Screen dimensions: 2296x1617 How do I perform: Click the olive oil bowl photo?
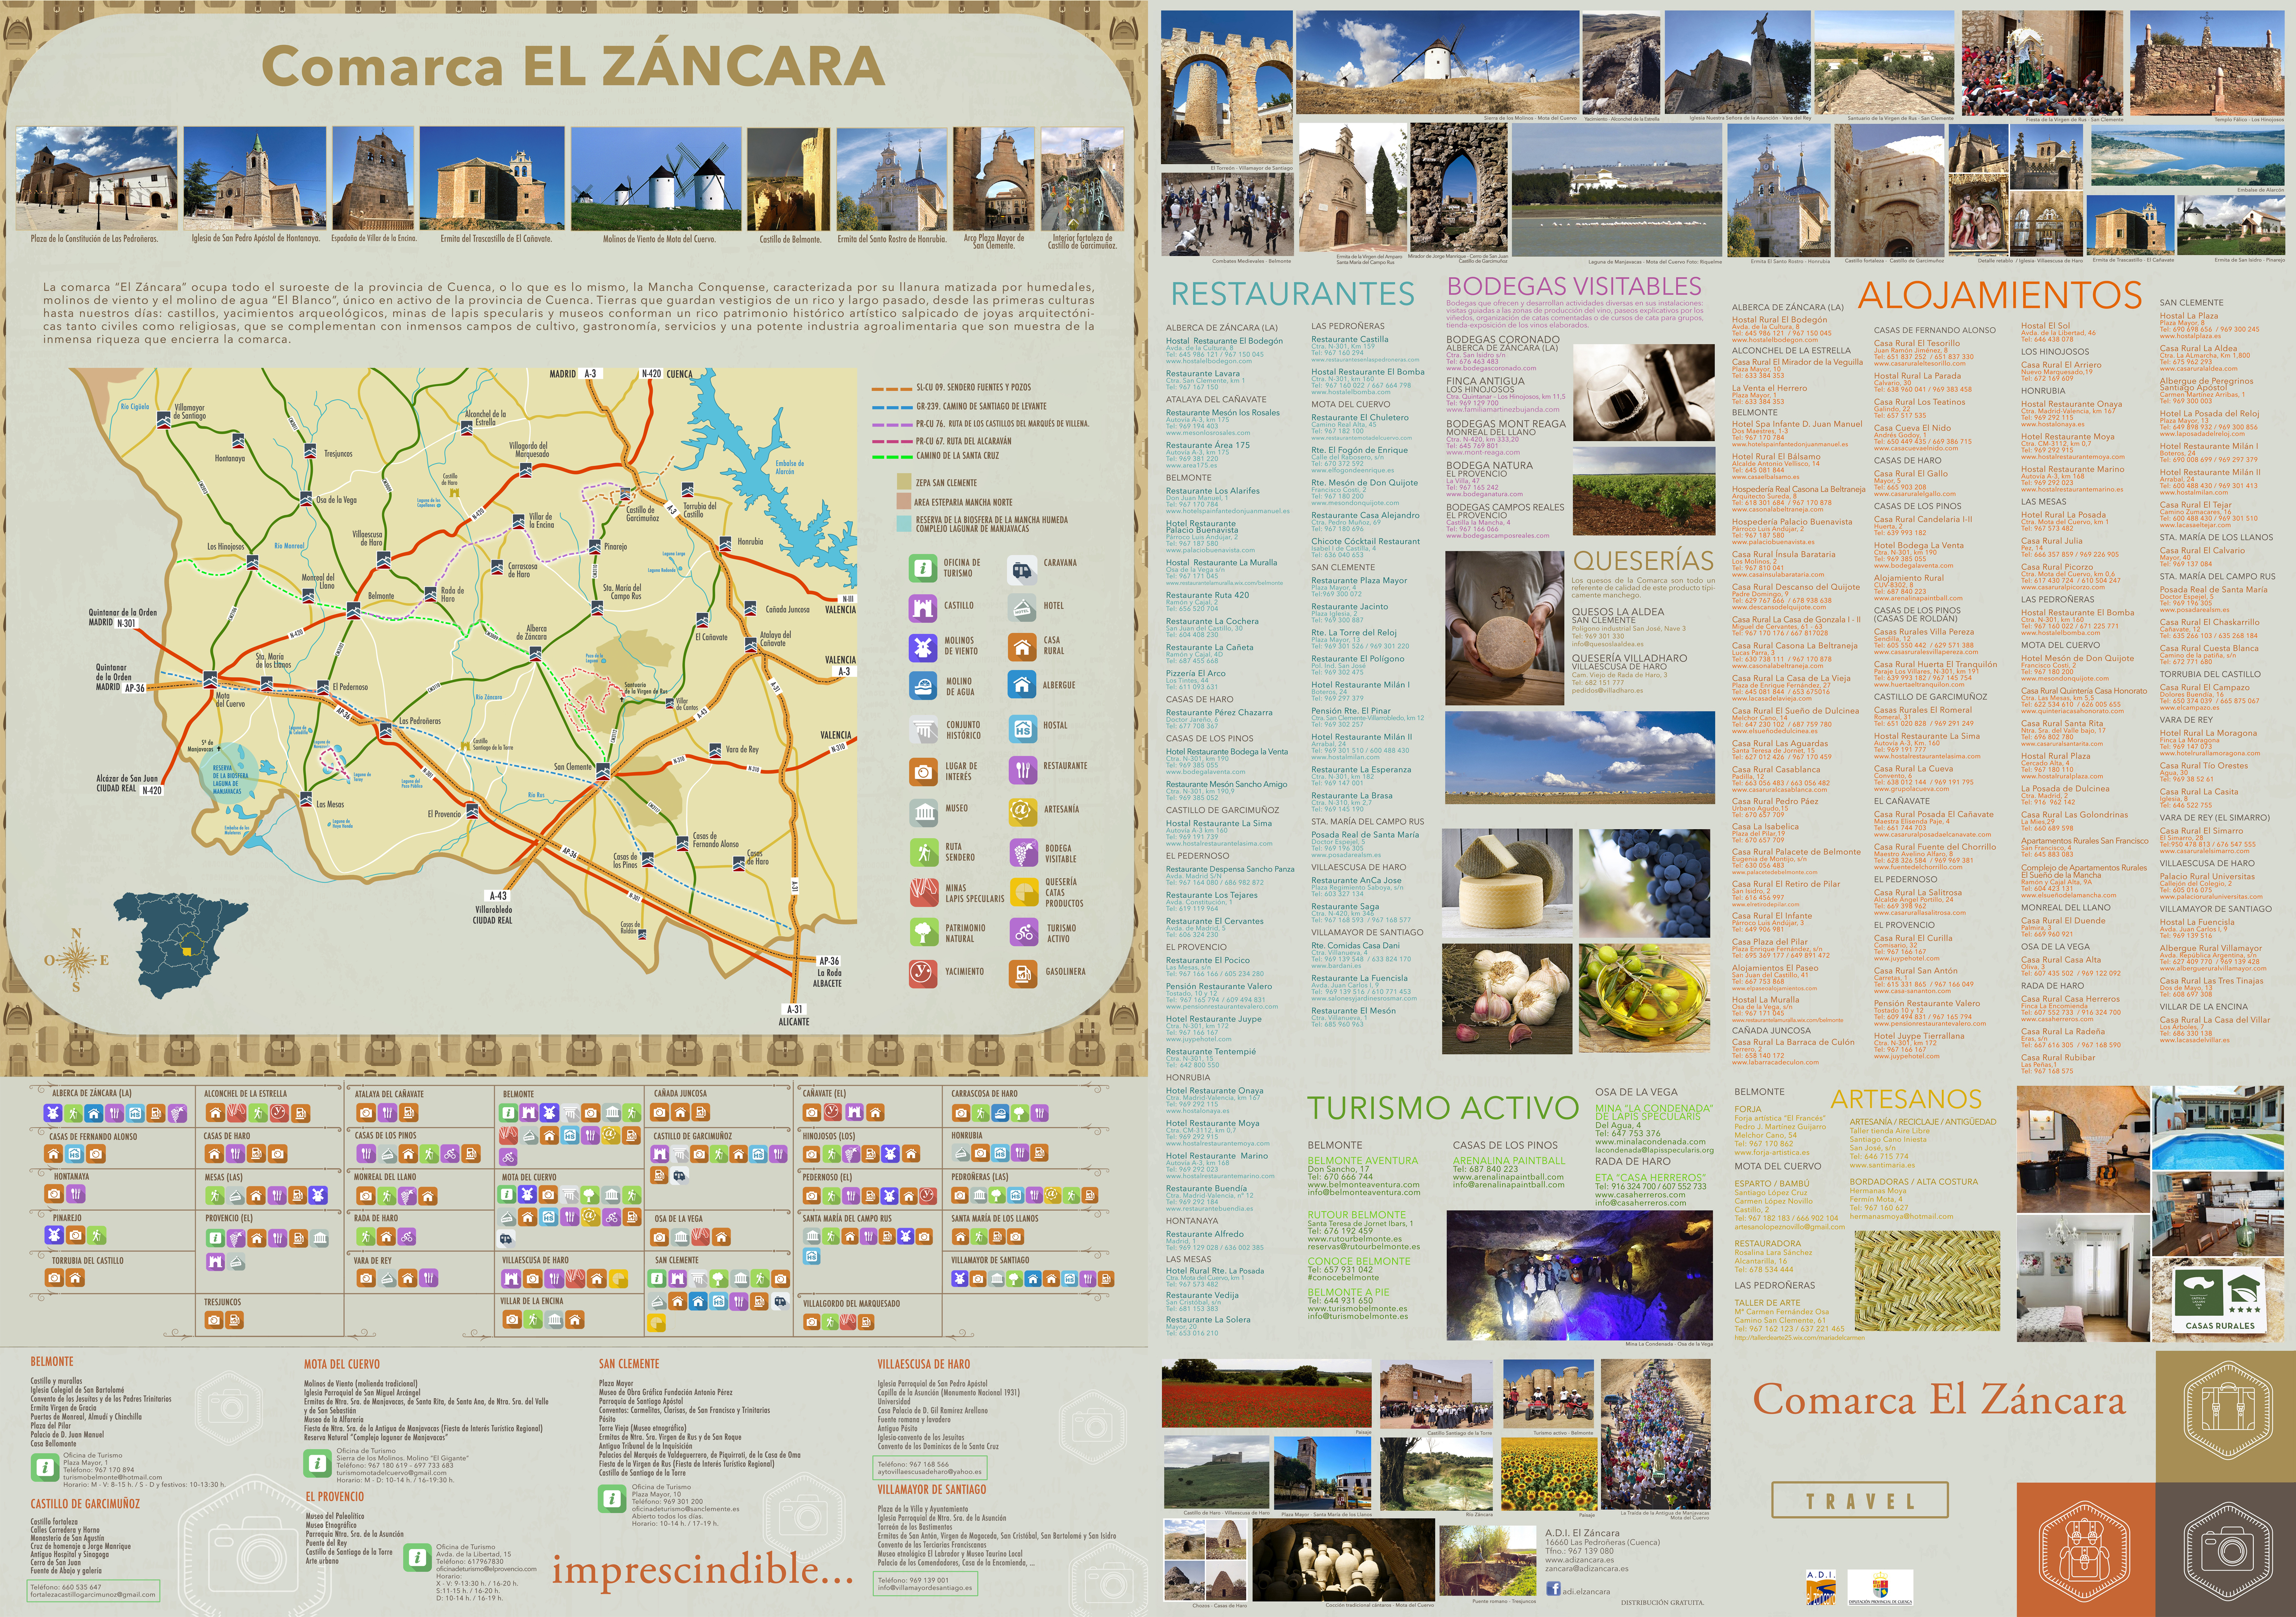tap(1644, 998)
